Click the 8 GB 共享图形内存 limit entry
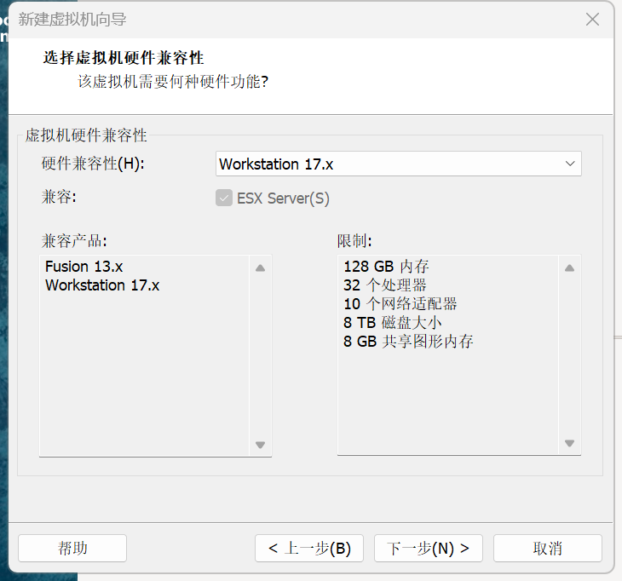This screenshot has height=581, width=622. 408,341
